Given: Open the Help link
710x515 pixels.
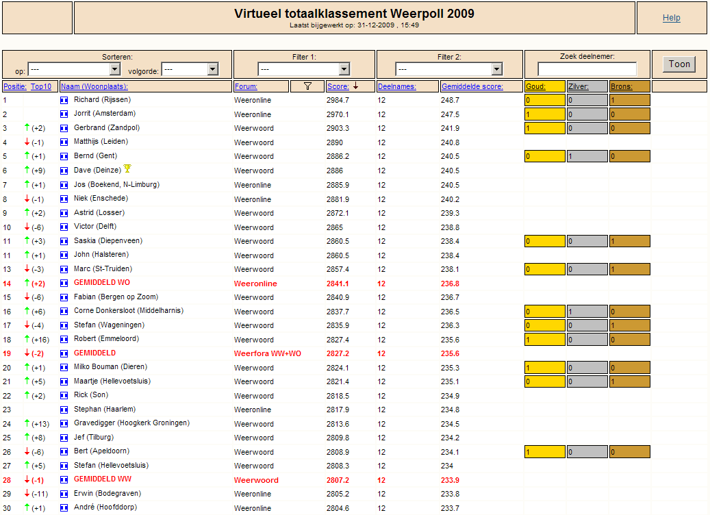Looking at the screenshot, I should [672, 18].
